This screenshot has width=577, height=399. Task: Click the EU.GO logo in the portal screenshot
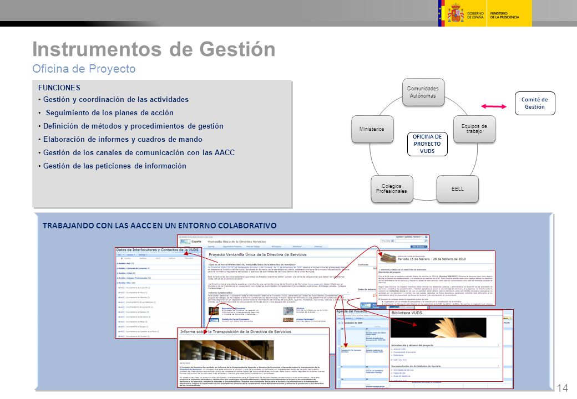pos(185,242)
